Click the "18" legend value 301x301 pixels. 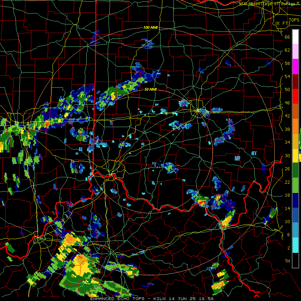tap(287, 195)
